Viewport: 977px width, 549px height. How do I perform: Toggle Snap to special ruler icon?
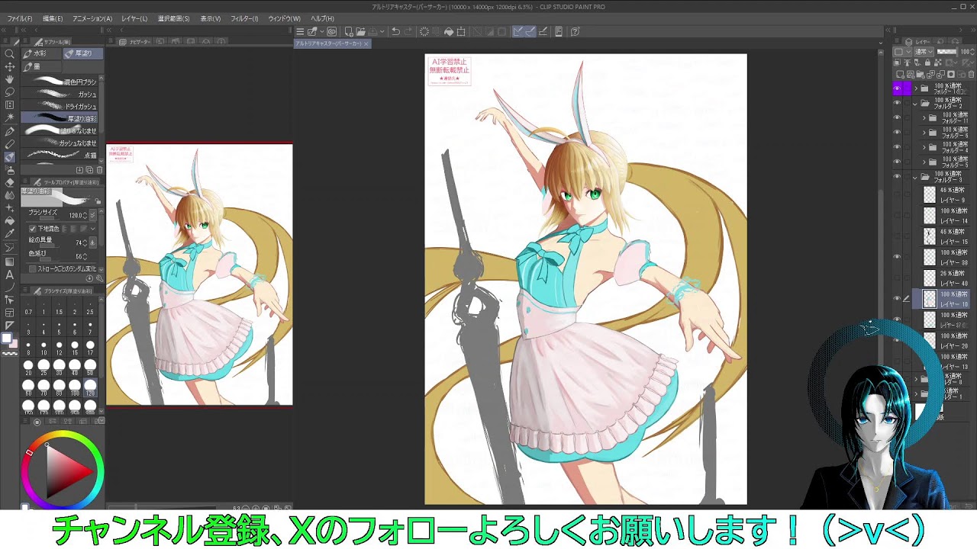530,31
